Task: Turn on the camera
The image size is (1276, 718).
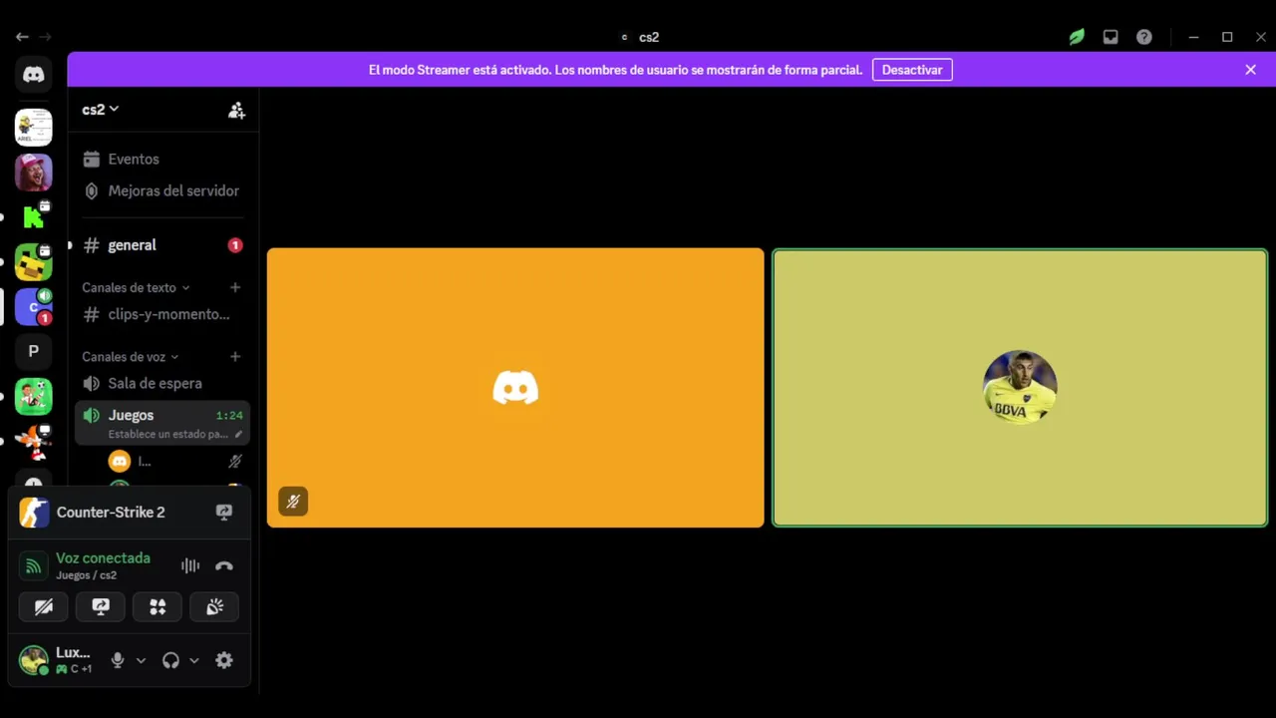Action: click(x=44, y=606)
